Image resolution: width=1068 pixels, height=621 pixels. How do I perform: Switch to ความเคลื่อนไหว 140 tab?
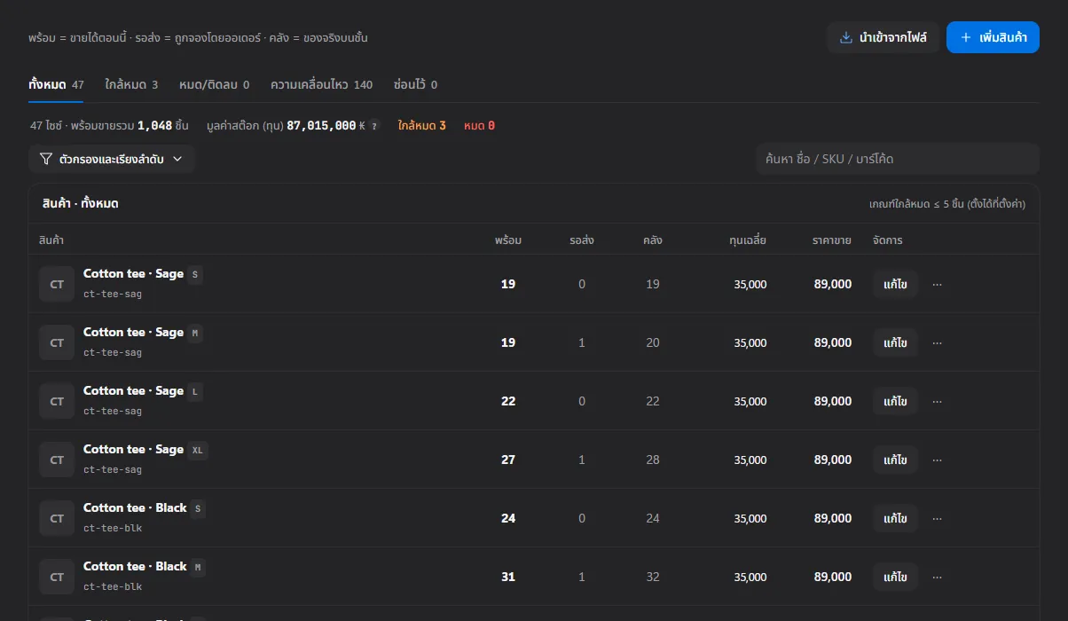click(x=321, y=85)
